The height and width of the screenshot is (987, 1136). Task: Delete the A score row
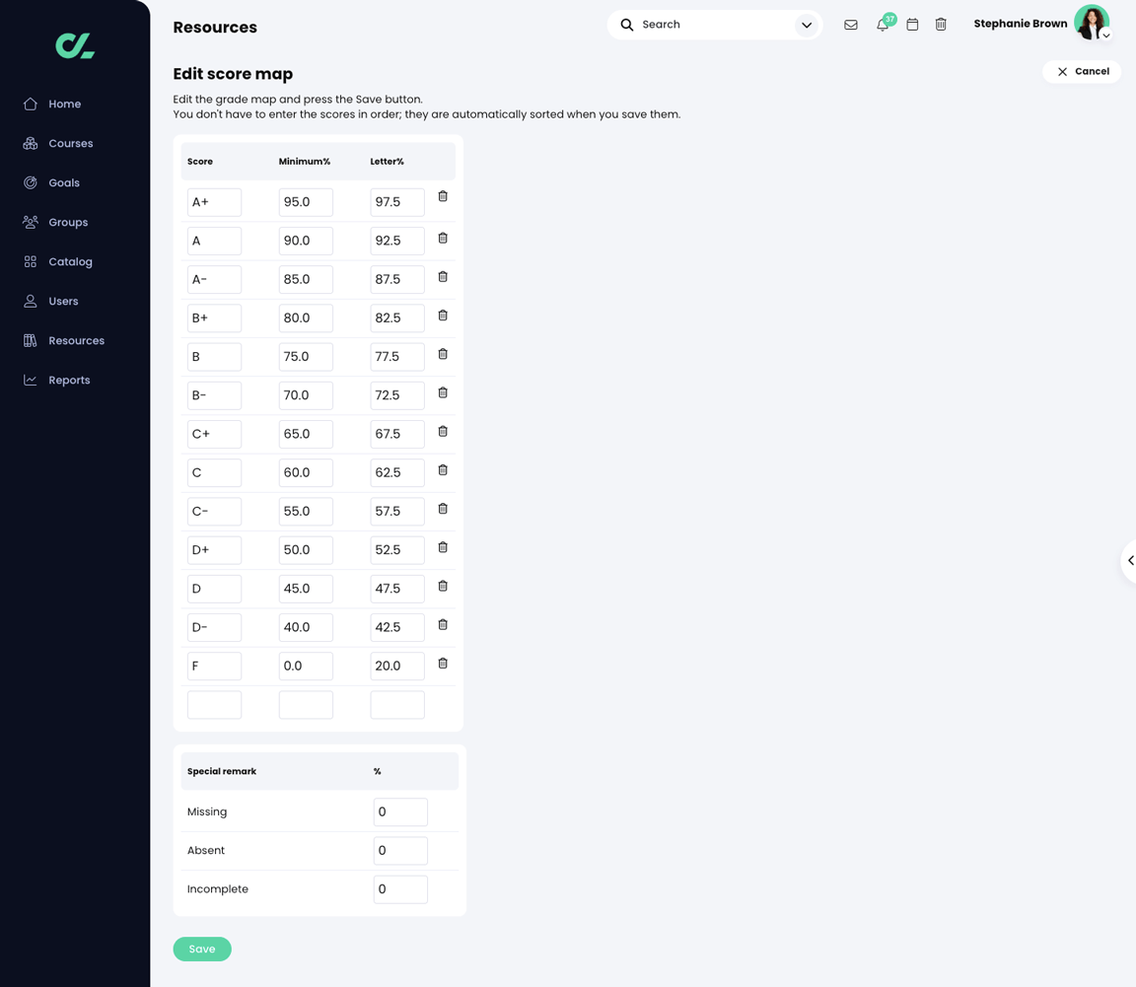click(443, 239)
